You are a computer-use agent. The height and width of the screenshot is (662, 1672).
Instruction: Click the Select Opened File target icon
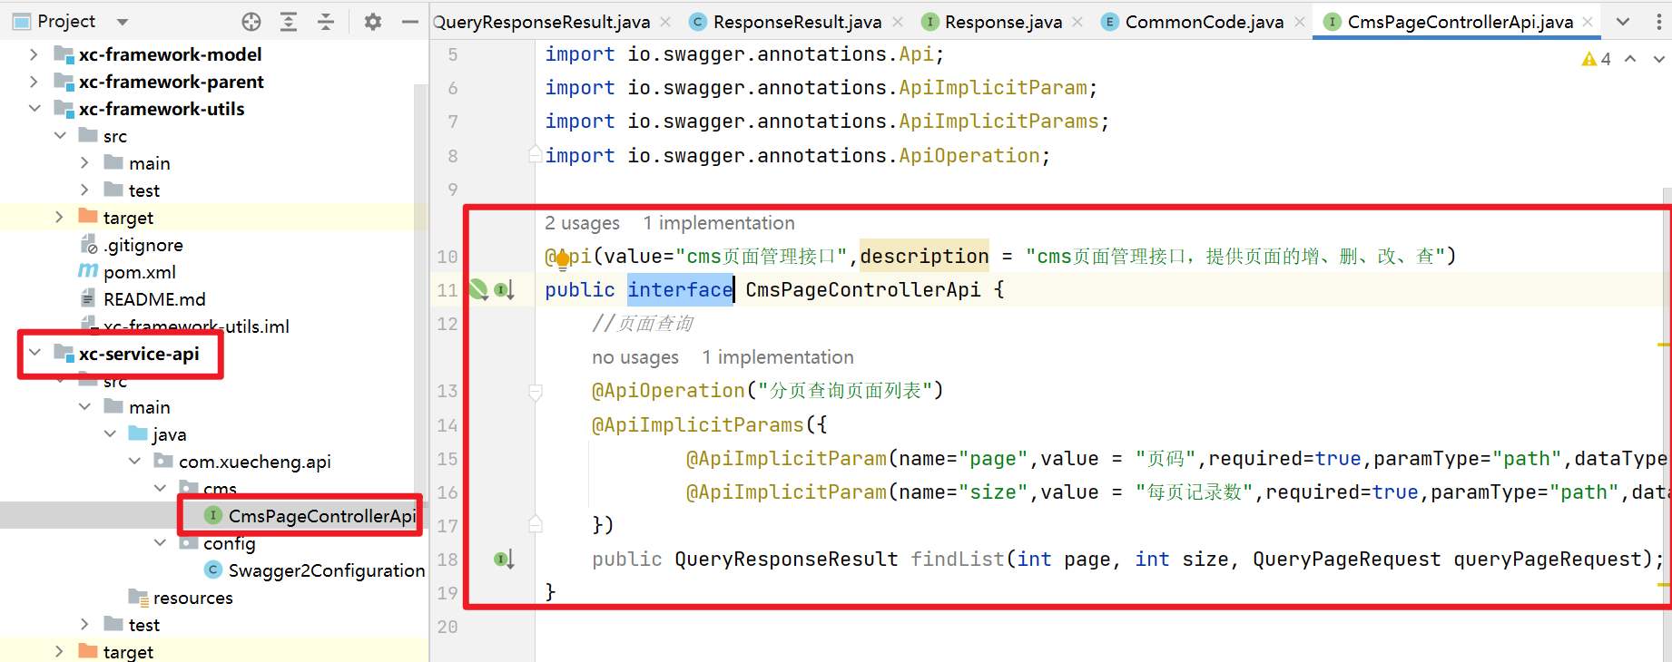(x=251, y=22)
